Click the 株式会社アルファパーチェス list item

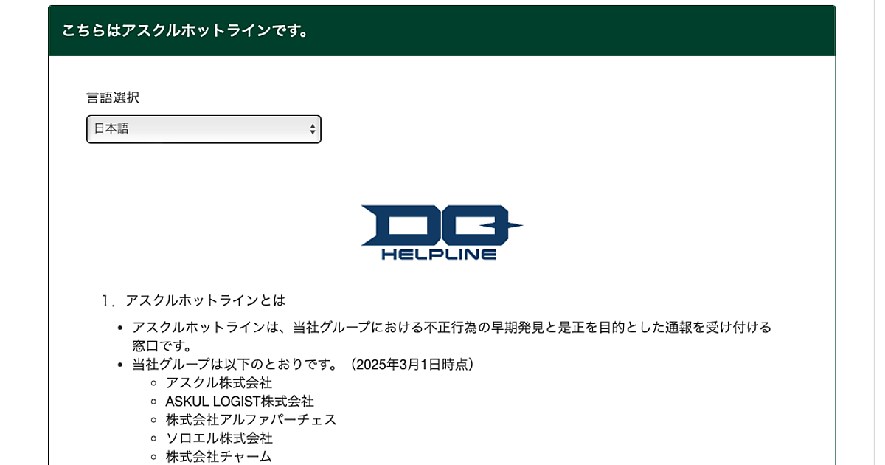(x=251, y=419)
